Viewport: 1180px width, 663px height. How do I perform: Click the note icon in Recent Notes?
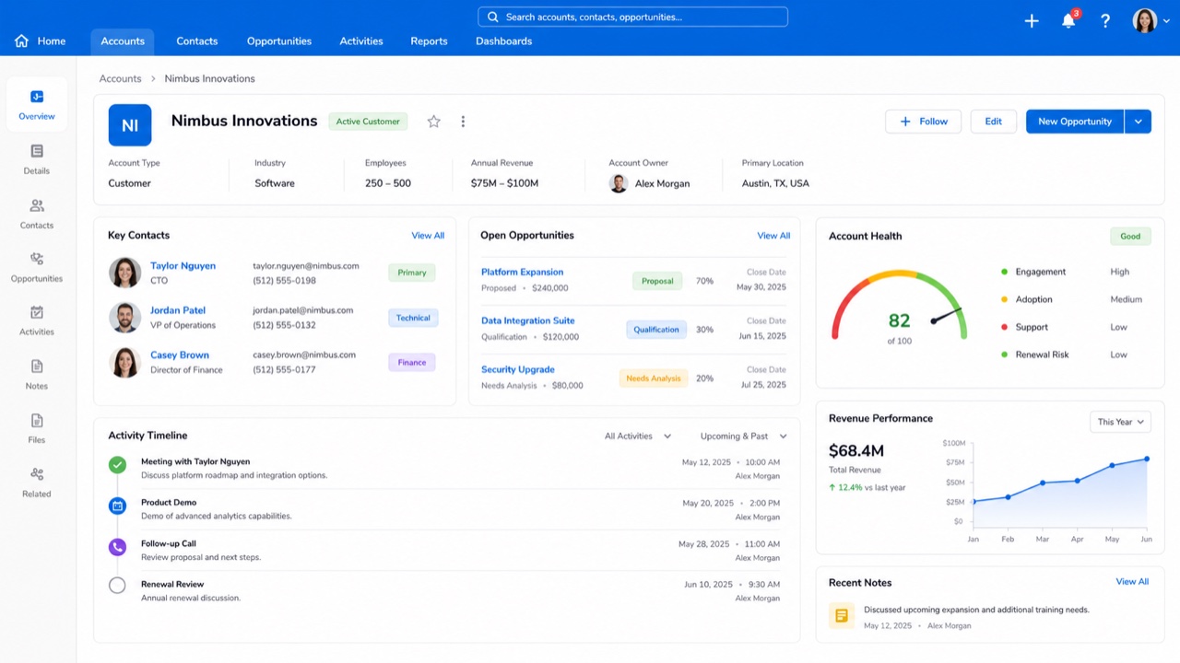tap(841, 615)
